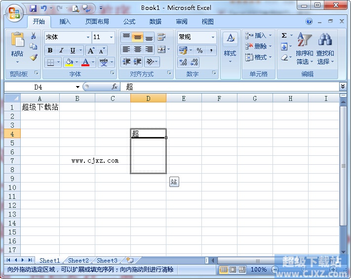
Task: Apply comma style
Action: (x=211, y=50)
